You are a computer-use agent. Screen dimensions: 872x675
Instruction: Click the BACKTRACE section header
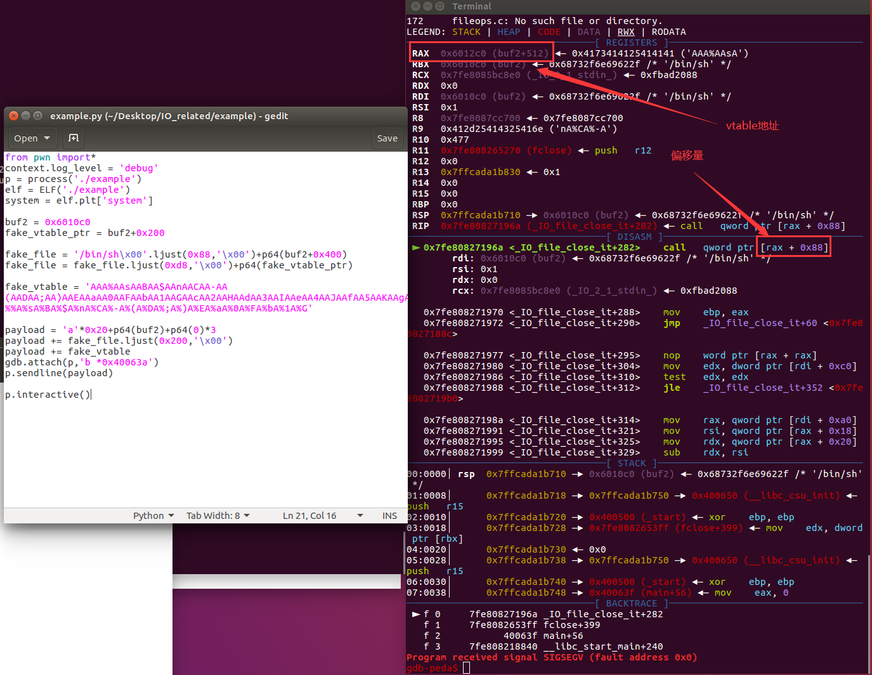tap(632, 603)
